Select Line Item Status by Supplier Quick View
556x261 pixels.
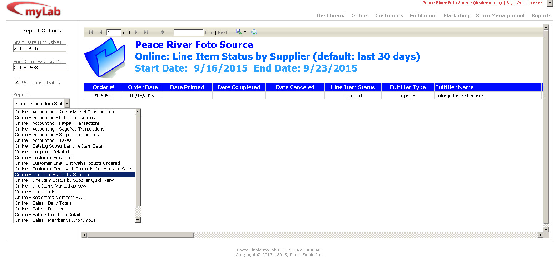coord(75,180)
